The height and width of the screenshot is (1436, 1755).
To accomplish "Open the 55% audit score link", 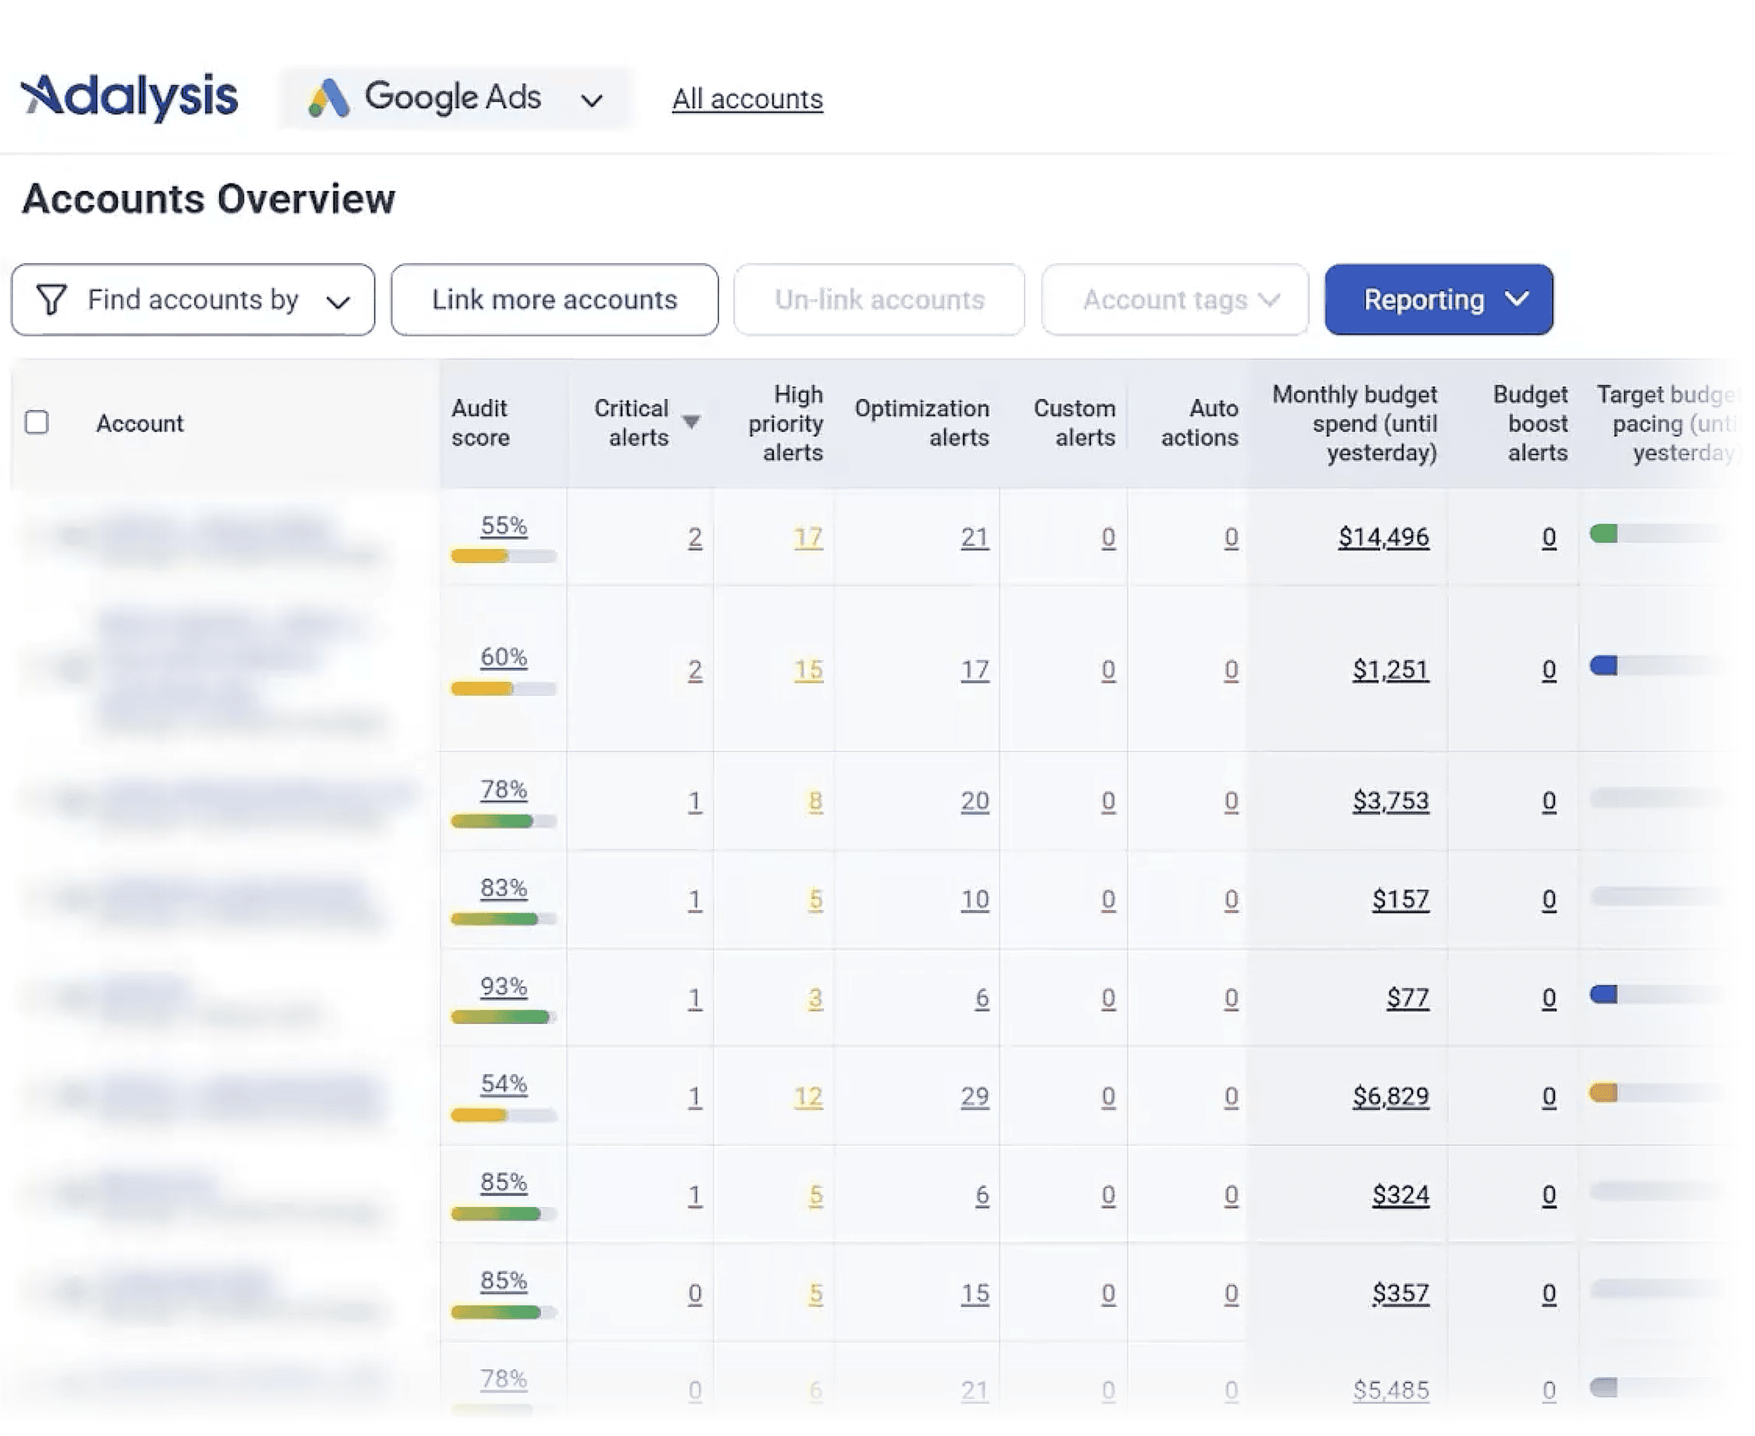I will coord(502,525).
